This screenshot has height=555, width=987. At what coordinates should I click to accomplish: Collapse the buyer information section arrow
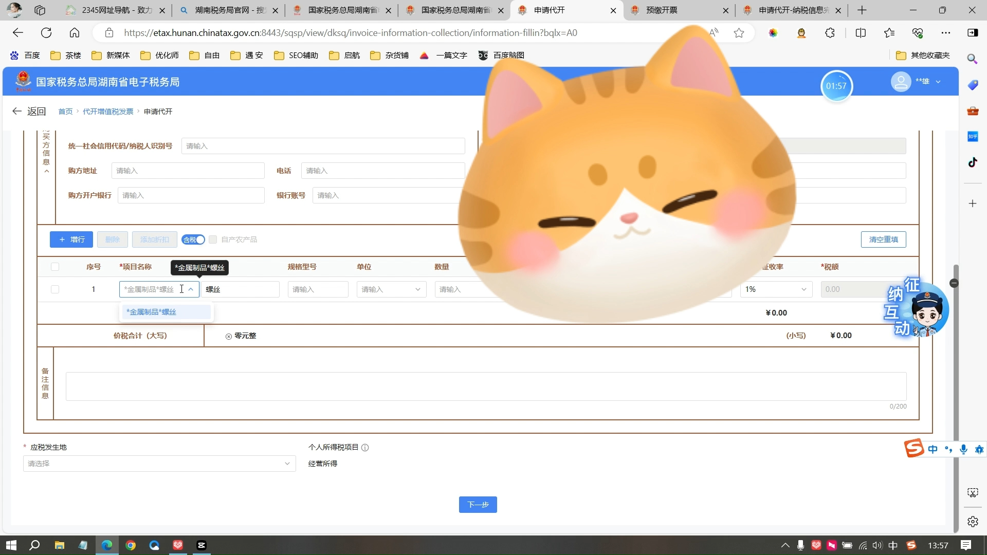point(46,171)
